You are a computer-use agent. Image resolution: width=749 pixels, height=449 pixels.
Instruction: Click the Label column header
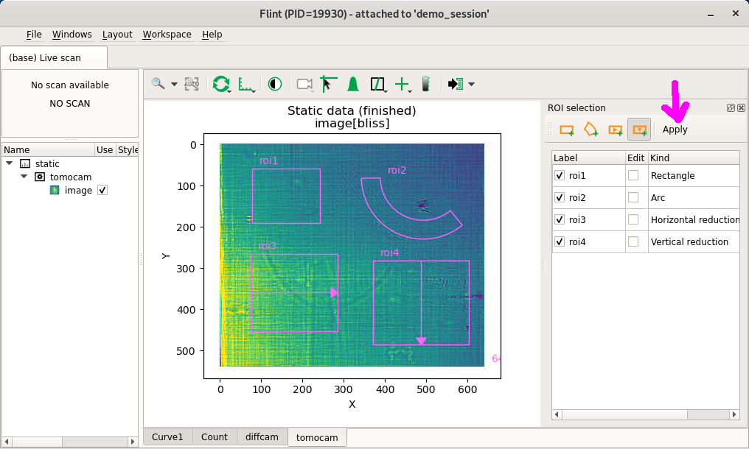[x=588, y=158]
